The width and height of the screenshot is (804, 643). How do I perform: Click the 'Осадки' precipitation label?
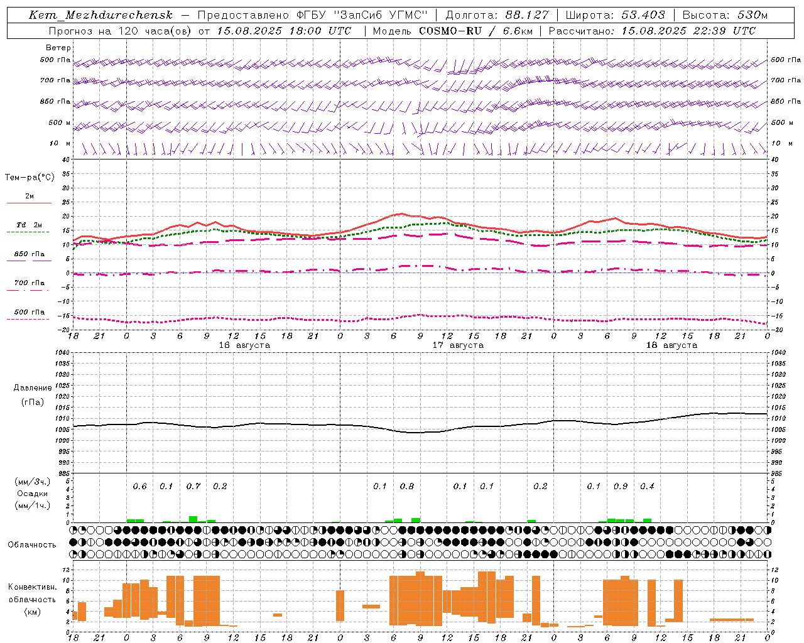click(x=33, y=494)
